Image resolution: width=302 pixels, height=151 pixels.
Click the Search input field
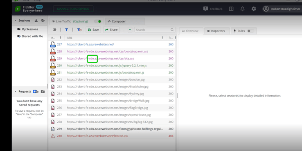155,30
